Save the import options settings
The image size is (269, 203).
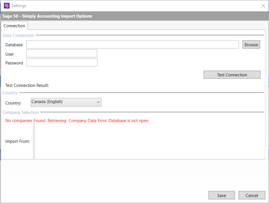tap(222, 195)
